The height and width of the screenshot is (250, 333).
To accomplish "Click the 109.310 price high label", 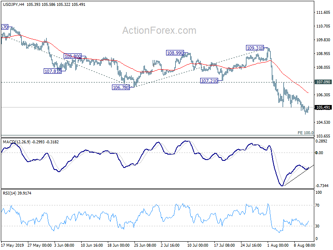I will [255, 48].
